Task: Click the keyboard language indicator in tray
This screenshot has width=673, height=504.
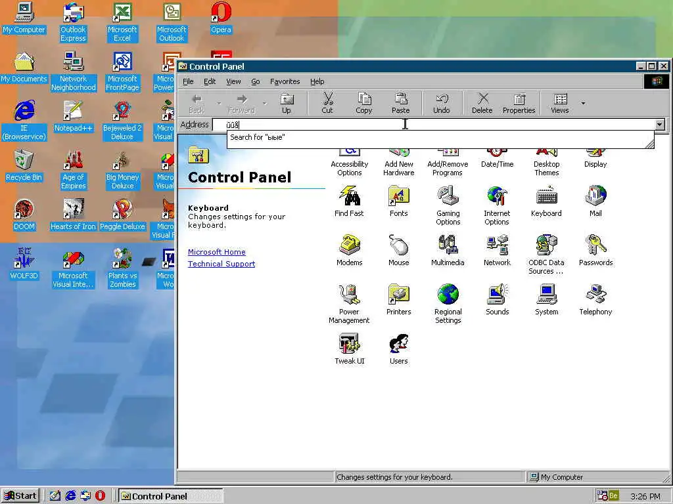Action: 613,496
